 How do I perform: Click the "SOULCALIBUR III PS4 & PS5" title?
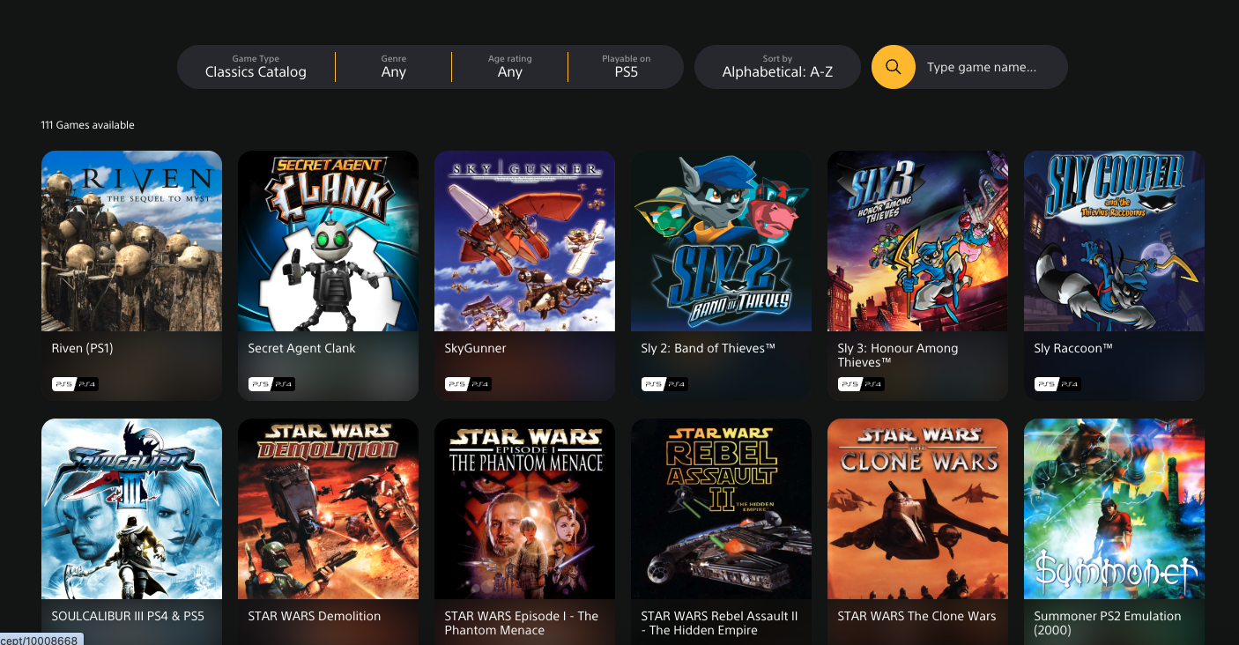coord(128,616)
